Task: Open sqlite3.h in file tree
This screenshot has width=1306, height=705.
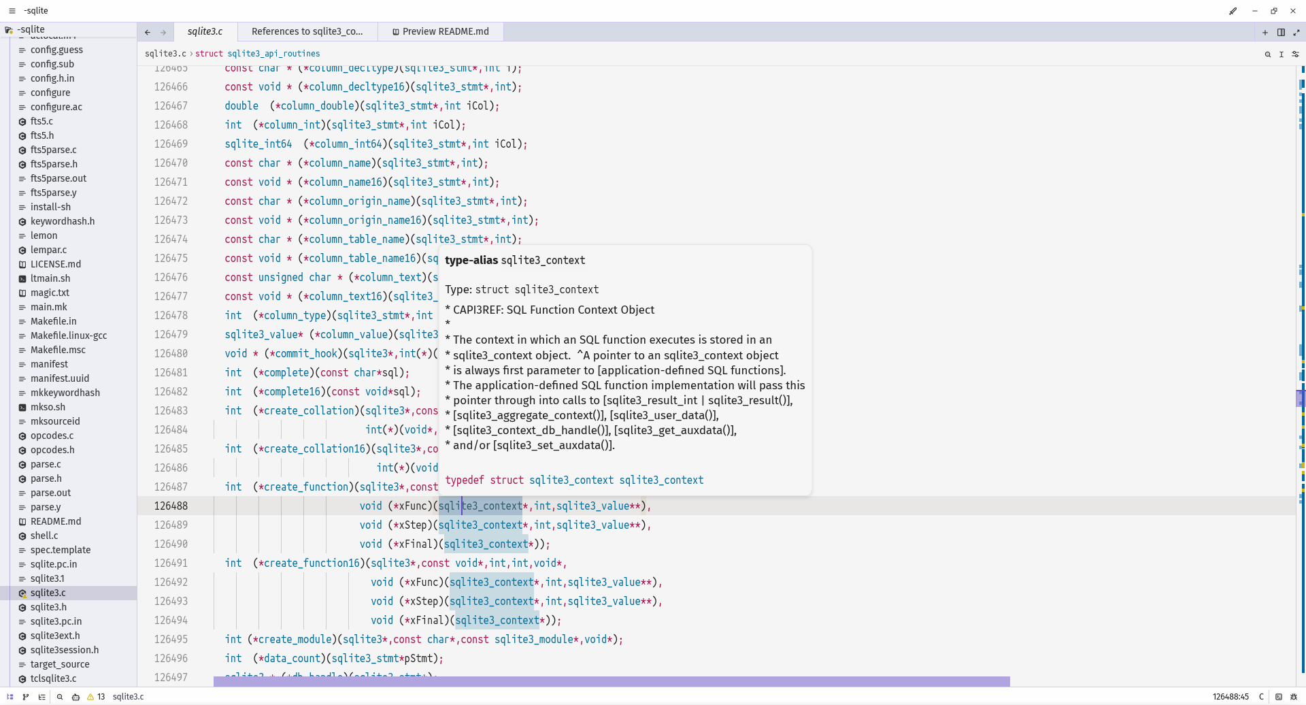Action: point(48,607)
